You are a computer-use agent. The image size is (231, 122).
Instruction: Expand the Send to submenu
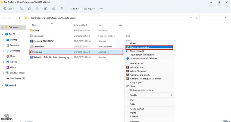(x=172, y=95)
